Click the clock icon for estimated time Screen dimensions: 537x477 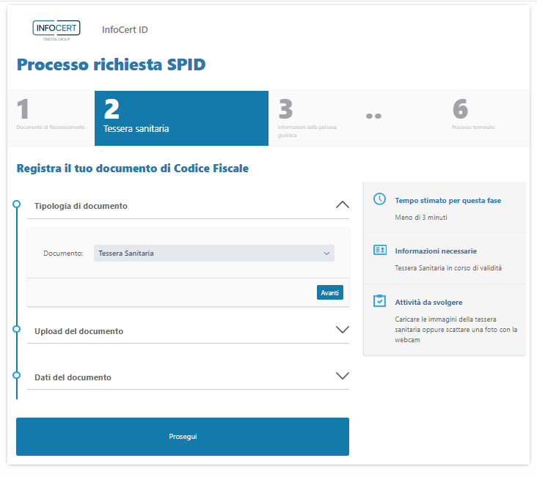[379, 199]
